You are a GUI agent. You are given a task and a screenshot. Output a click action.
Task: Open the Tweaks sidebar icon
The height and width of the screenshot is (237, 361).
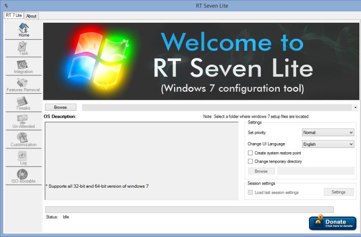pyautogui.click(x=23, y=103)
